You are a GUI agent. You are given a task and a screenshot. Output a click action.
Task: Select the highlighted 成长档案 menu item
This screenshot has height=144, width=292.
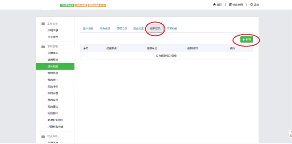coord(55,67)
